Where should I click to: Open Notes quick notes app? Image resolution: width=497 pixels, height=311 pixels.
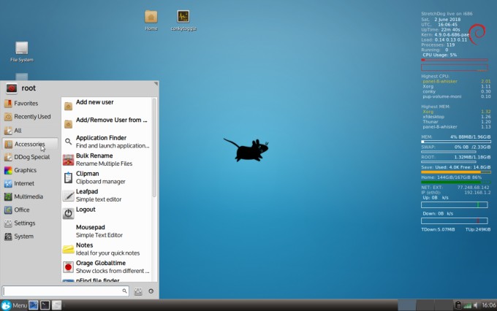[107, 249]
